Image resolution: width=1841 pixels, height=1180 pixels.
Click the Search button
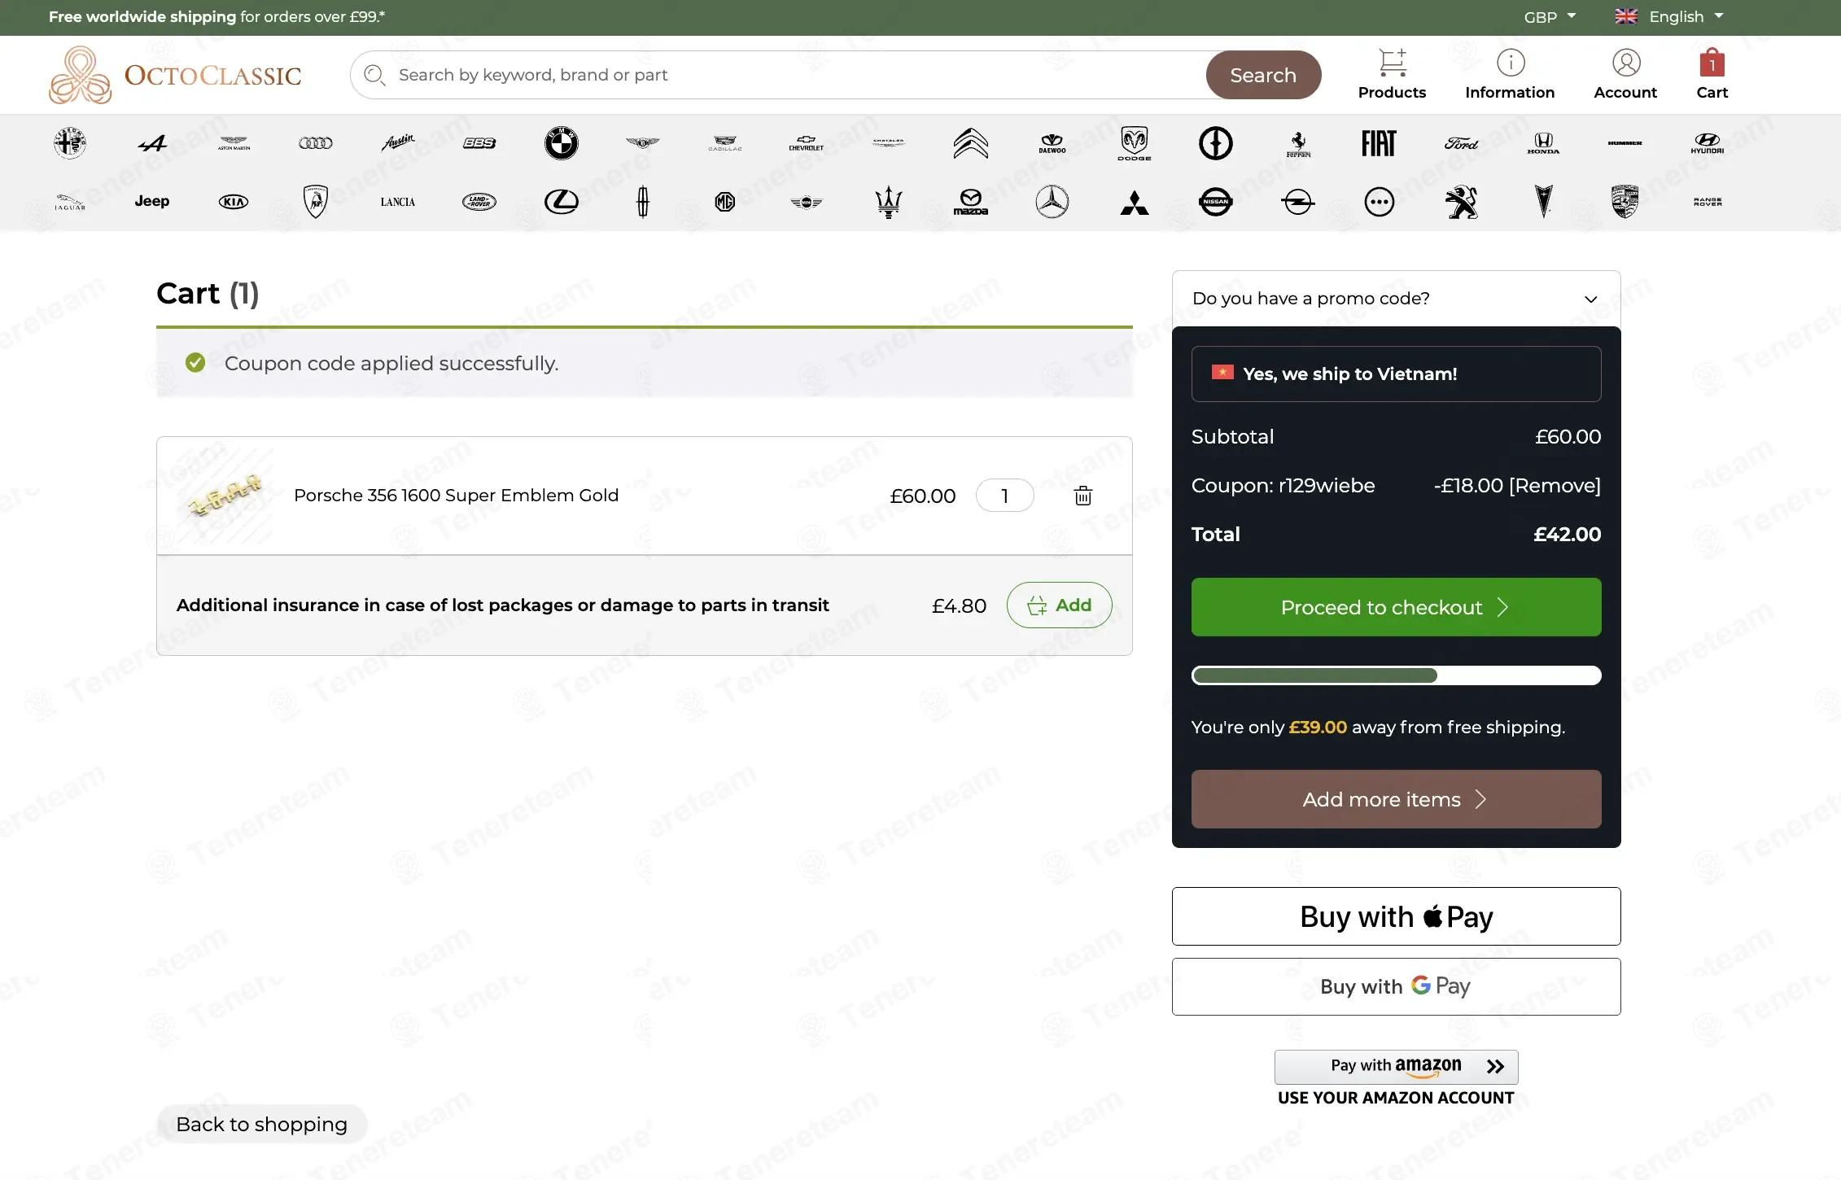click(1262, 75)
